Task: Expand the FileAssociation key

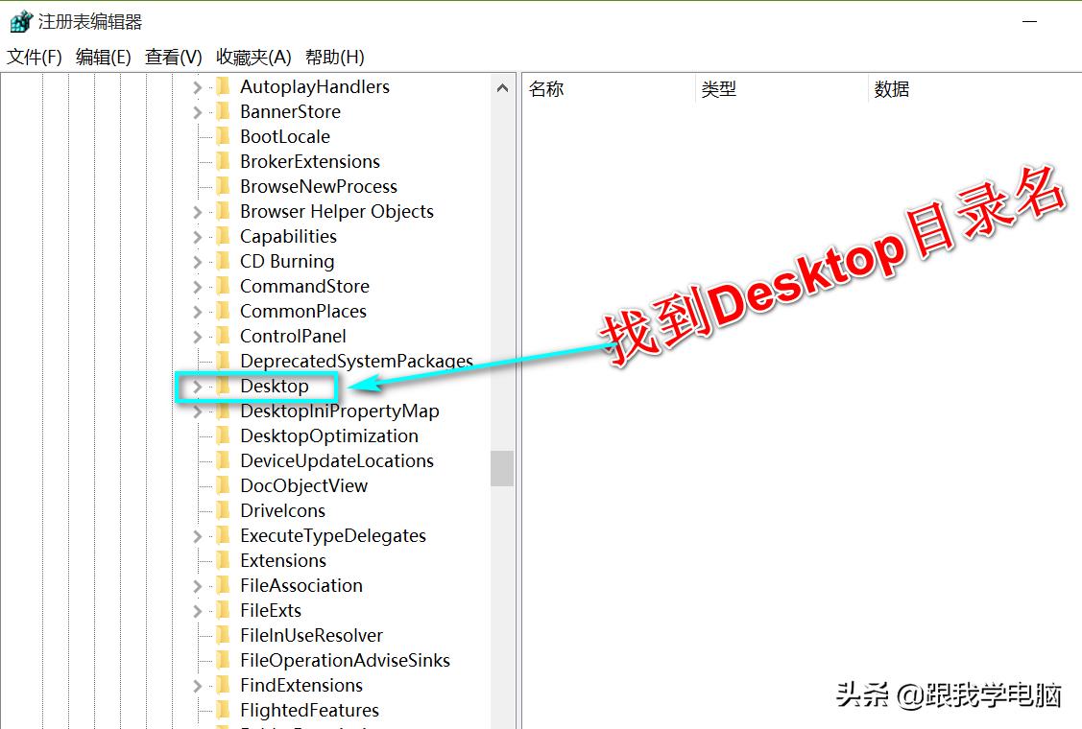Action: coord(198,586)
